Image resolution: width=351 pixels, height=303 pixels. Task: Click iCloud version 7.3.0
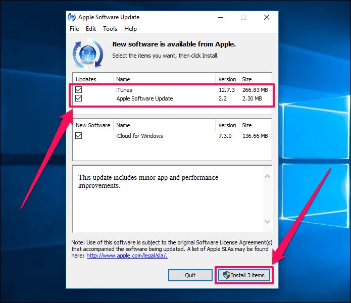[225, 136]
